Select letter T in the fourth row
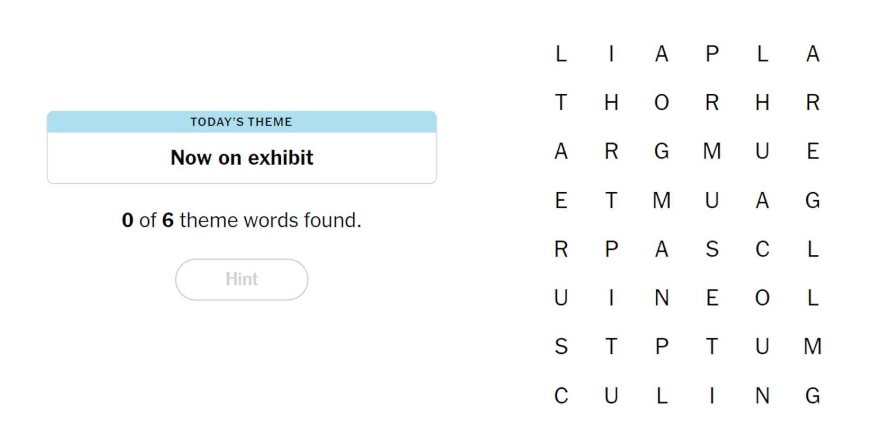 click(x=611, y=200)
